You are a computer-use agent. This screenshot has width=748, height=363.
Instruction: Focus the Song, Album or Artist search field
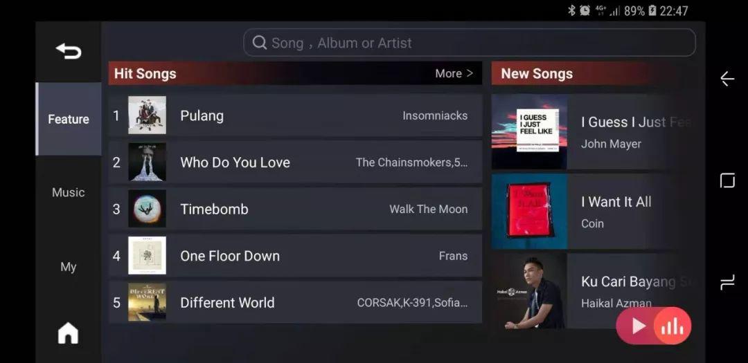coord(470,43)
